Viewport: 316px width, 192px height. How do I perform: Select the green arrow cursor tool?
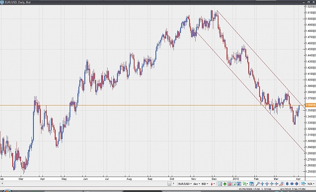coord(244,184)
